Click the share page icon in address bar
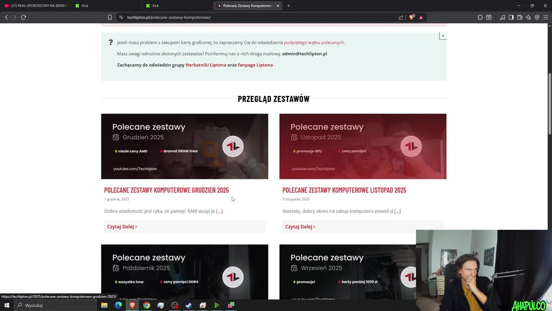The width and height of the screenshot is (552, 311). coord(401,17)
